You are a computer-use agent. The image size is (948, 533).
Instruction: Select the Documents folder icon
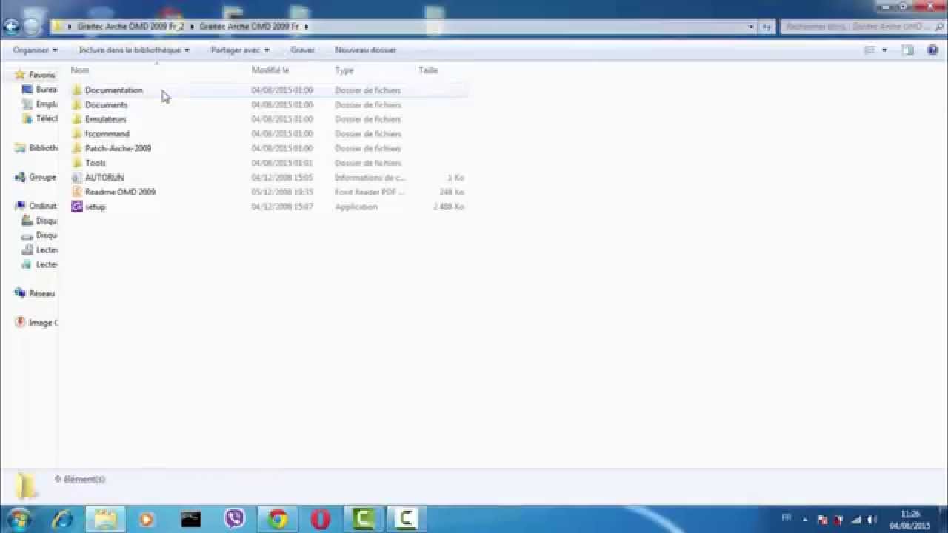click(77, 105)
